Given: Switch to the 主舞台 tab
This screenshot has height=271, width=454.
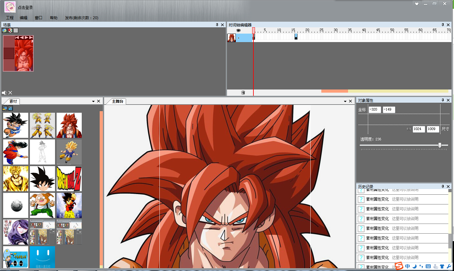Looking at the screenshot, I should coord(117,101).
